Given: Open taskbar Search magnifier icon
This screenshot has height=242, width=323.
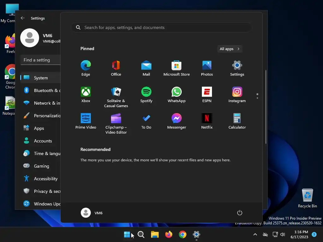Looking at the screenshot, I should click(x=141, y=234).
